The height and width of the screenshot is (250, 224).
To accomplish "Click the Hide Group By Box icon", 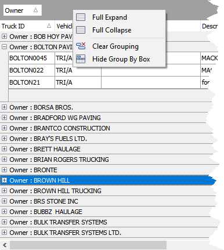I will tap(81, 59).
